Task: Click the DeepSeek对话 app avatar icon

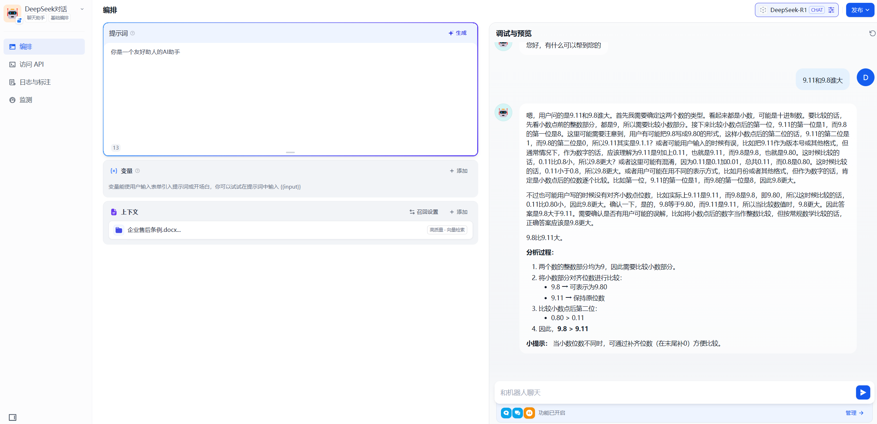Action: [12, 13]
